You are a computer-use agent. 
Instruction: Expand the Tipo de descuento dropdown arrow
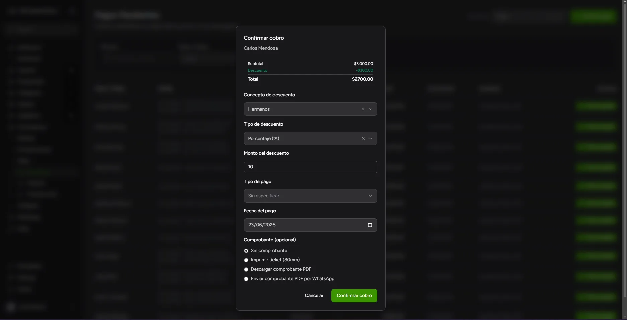click(371, 138)
